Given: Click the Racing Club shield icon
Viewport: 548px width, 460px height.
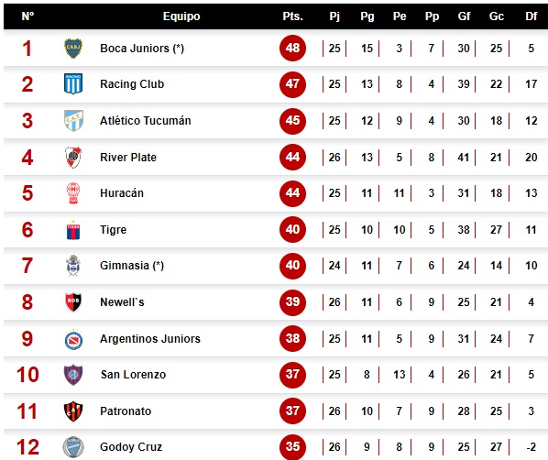Looking at the screenshot, I should point(73,84).
